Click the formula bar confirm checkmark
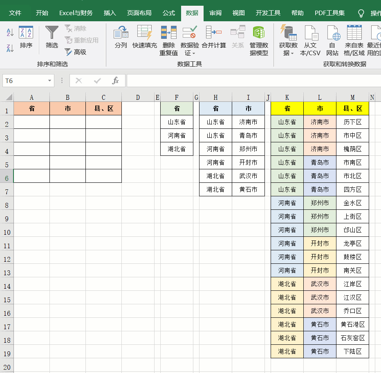 (97, 81)
